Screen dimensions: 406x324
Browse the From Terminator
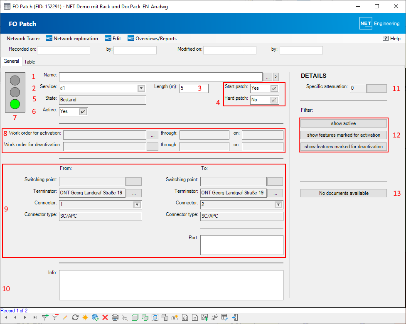134,193
